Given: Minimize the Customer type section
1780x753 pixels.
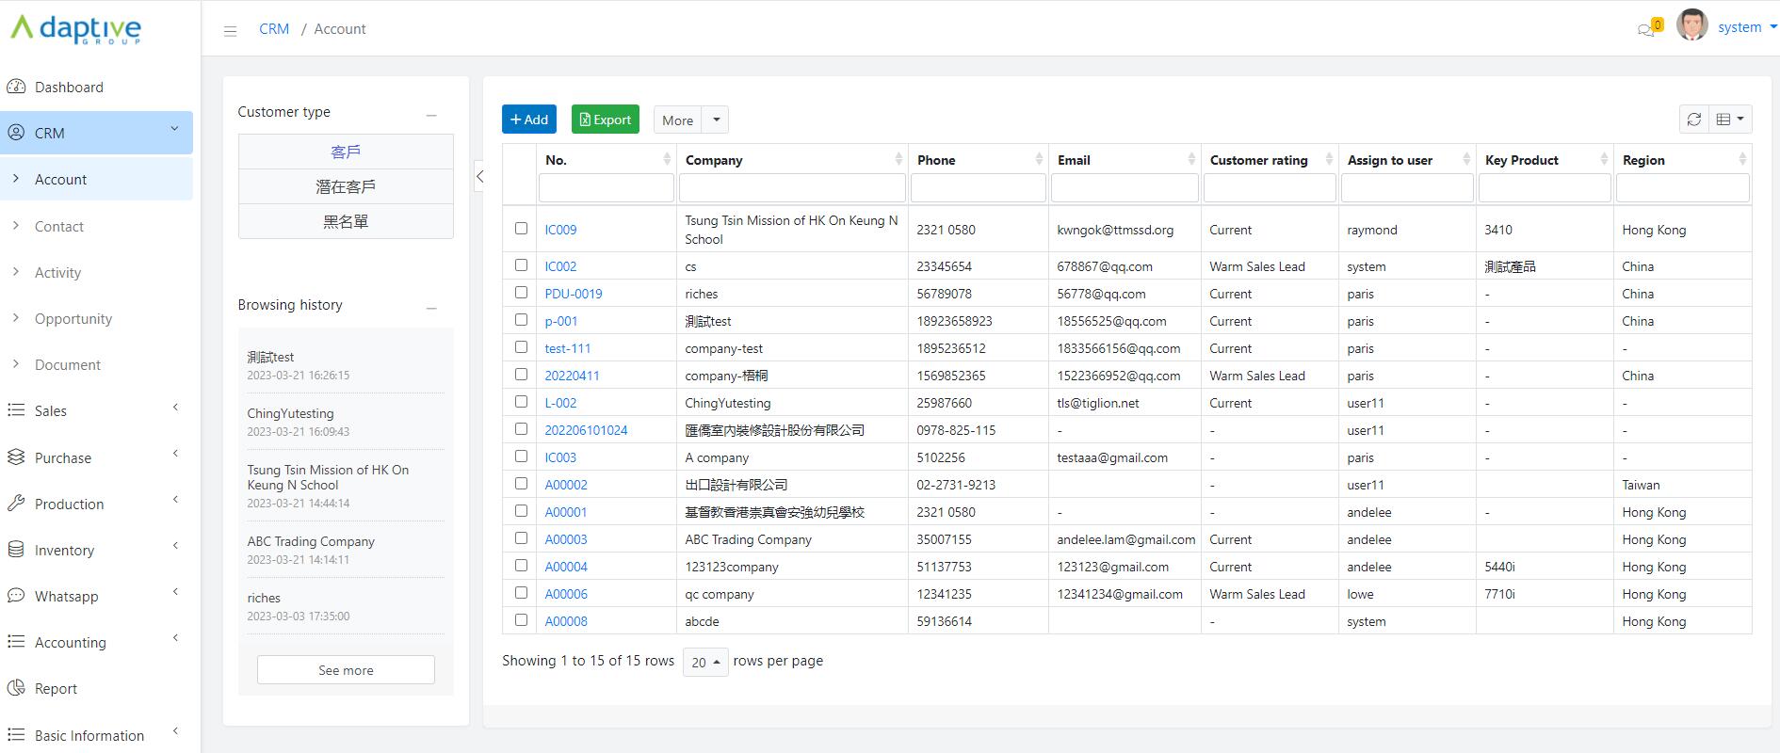Looking at the screenshot, I should [x=431, y=115].
